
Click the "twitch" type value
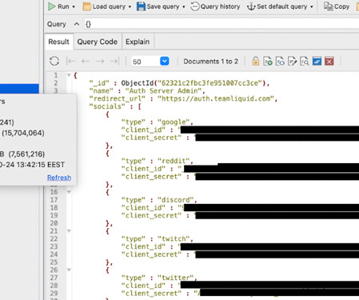pos(174,238)
